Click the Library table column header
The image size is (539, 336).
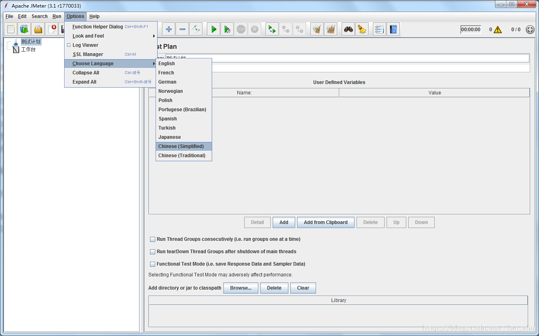pyautogui.click(x=338, y=300)
